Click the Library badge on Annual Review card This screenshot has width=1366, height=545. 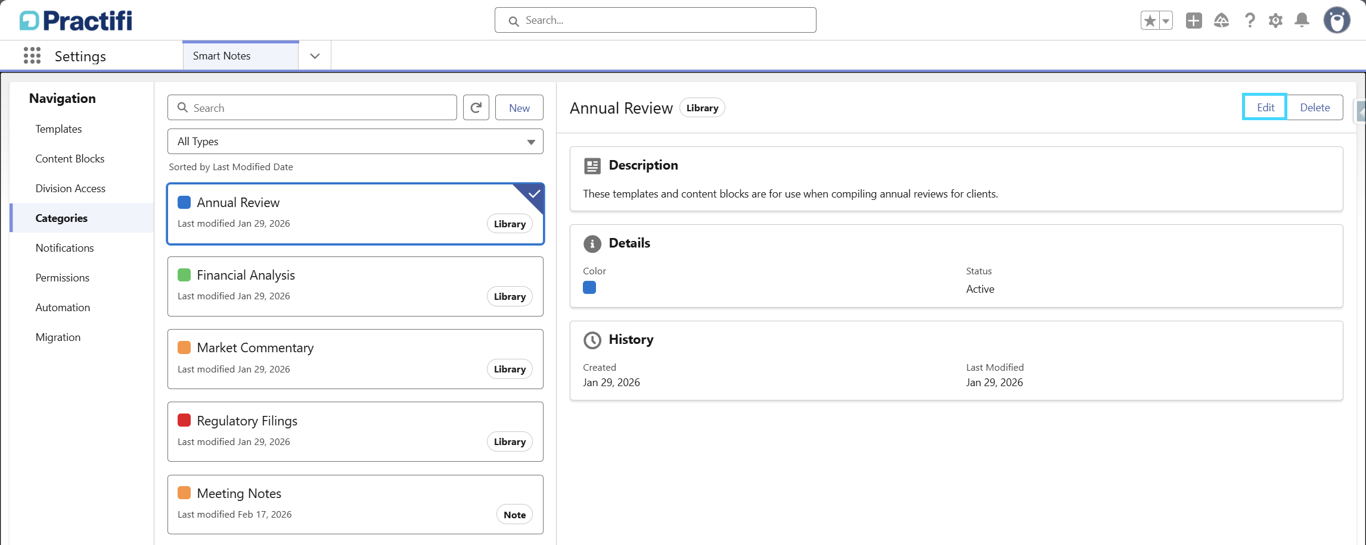click(x=510, y=224)
